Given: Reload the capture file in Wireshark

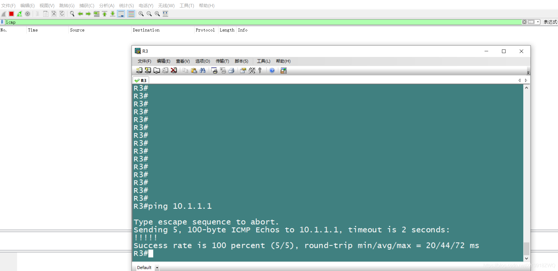Looking at the screenshot, I should point(62,14).
